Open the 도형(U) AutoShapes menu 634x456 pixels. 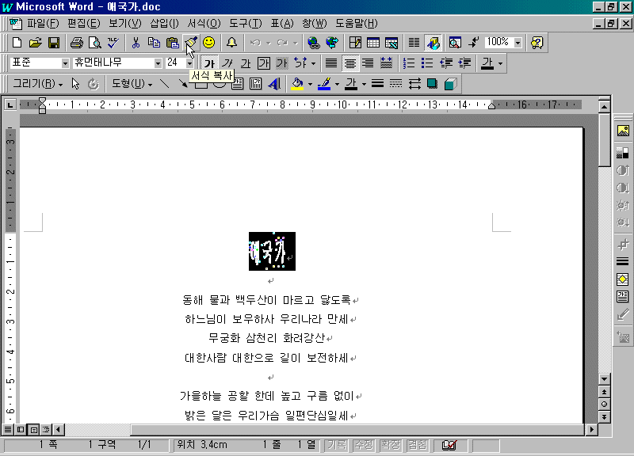tap(132, 84)
